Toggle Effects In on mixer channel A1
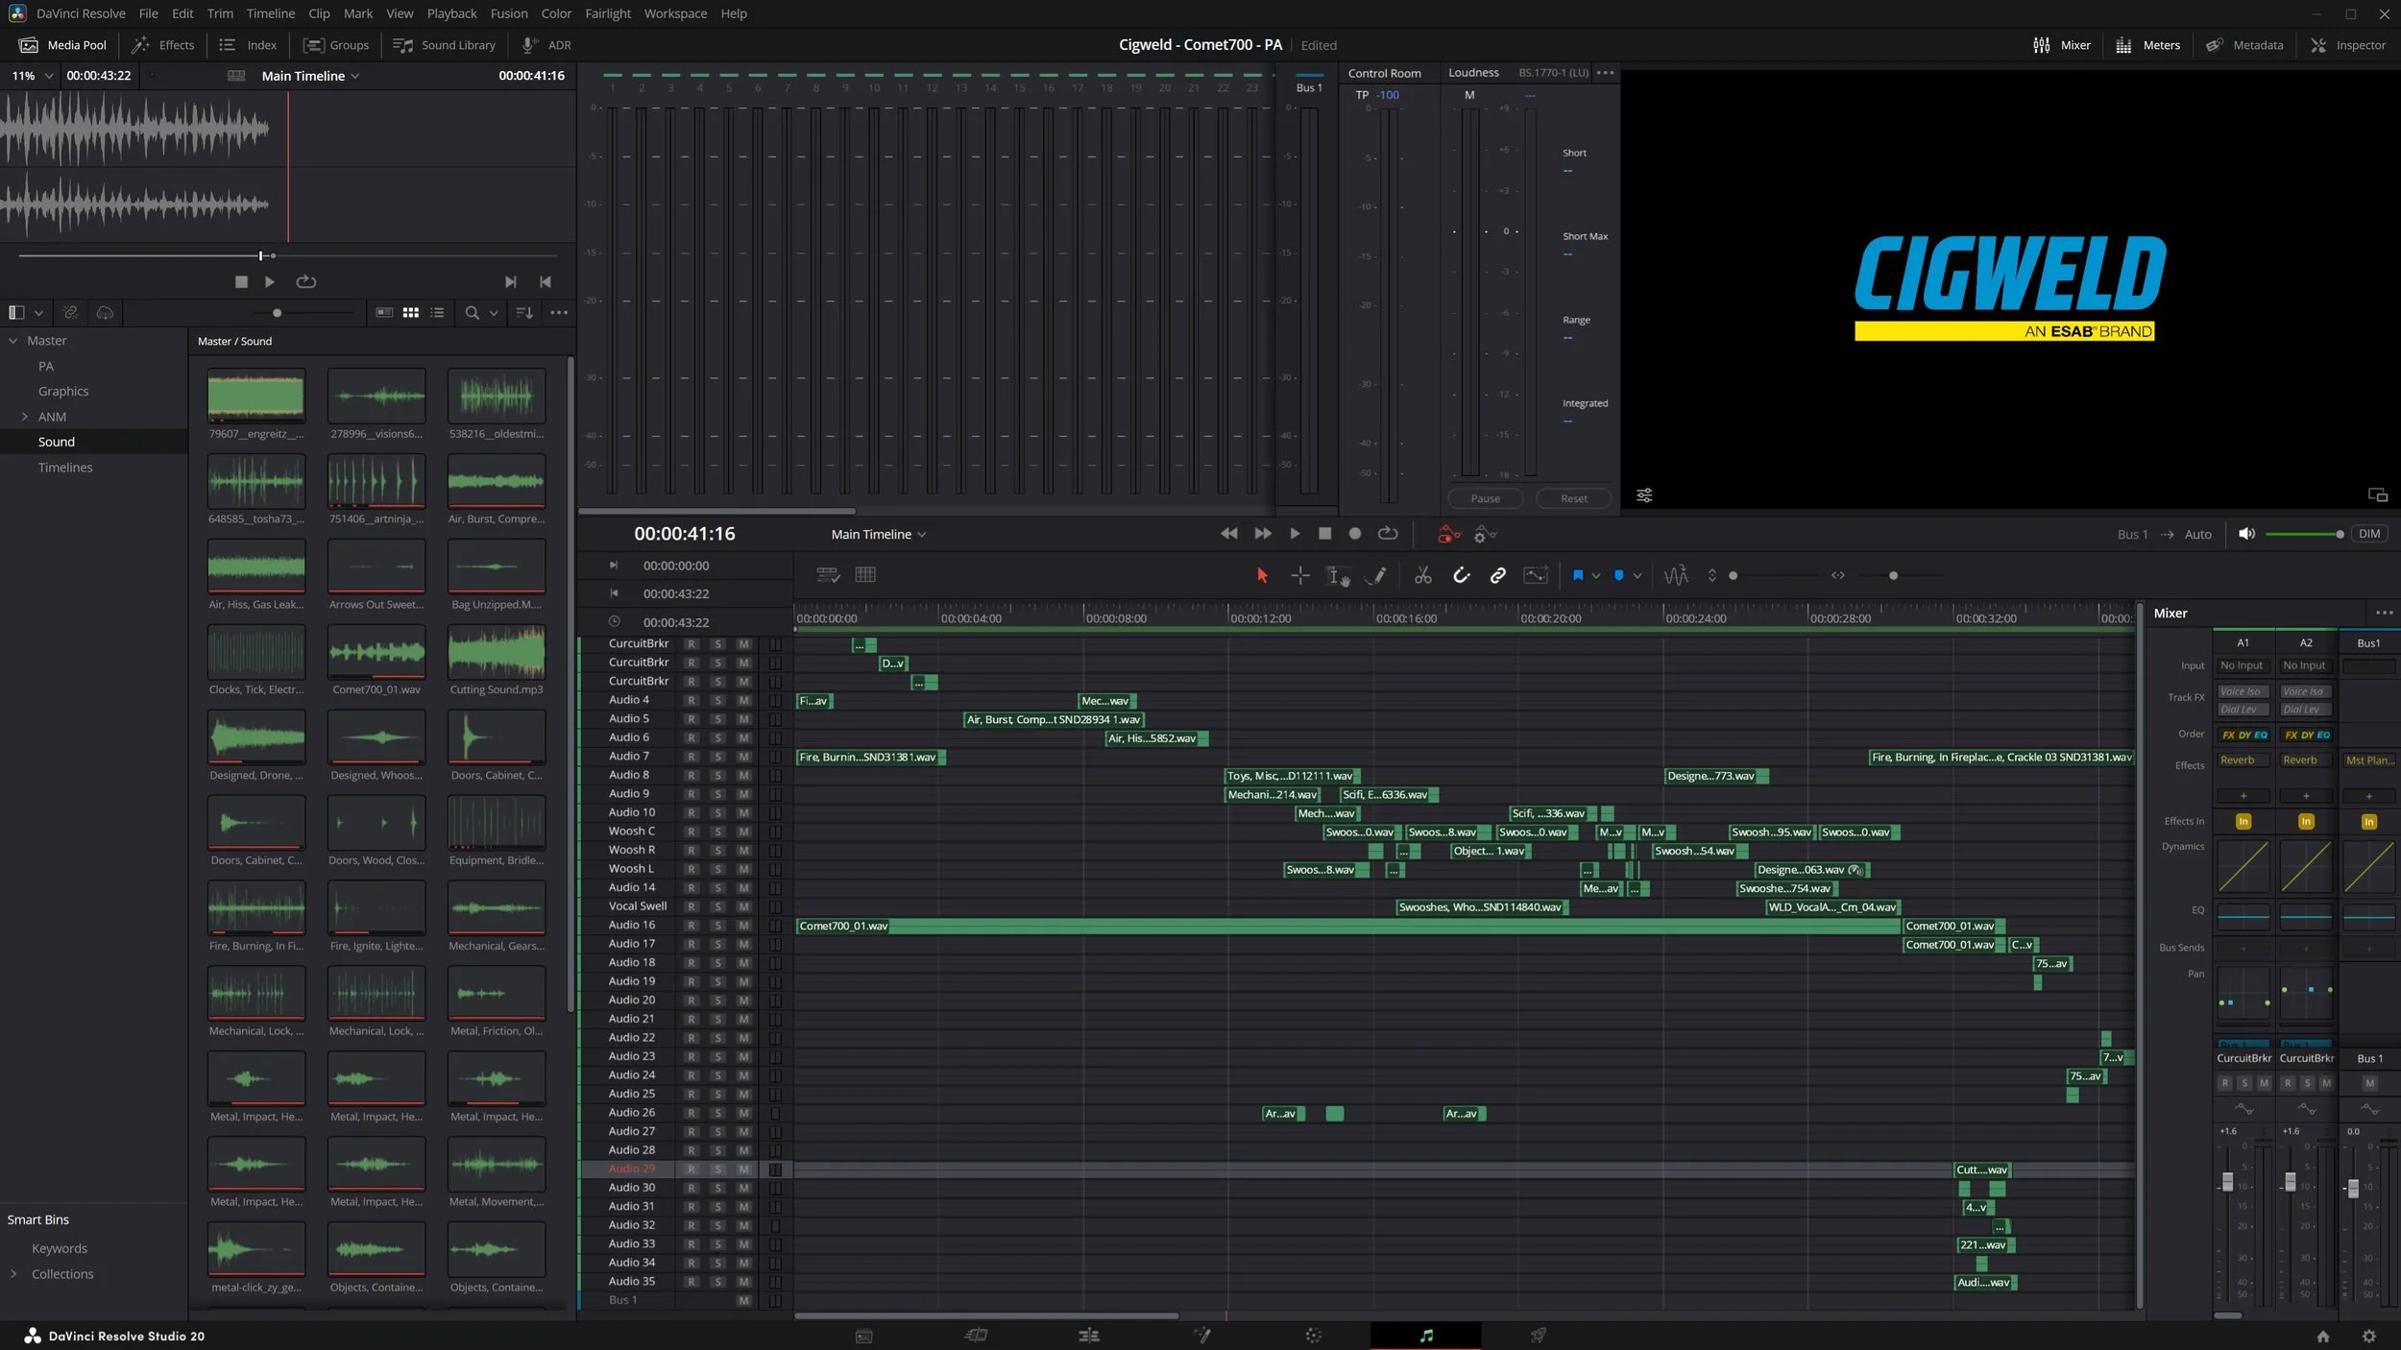Screen dimensions: 2401x1350 2243,821
